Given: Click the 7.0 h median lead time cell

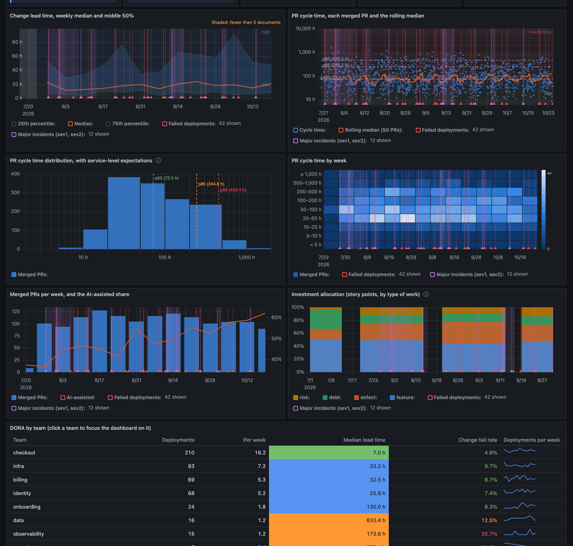Looking at the screenshot, I should click(329, 452).
